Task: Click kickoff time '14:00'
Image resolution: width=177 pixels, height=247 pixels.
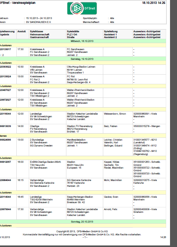Action: click(21, 126)
